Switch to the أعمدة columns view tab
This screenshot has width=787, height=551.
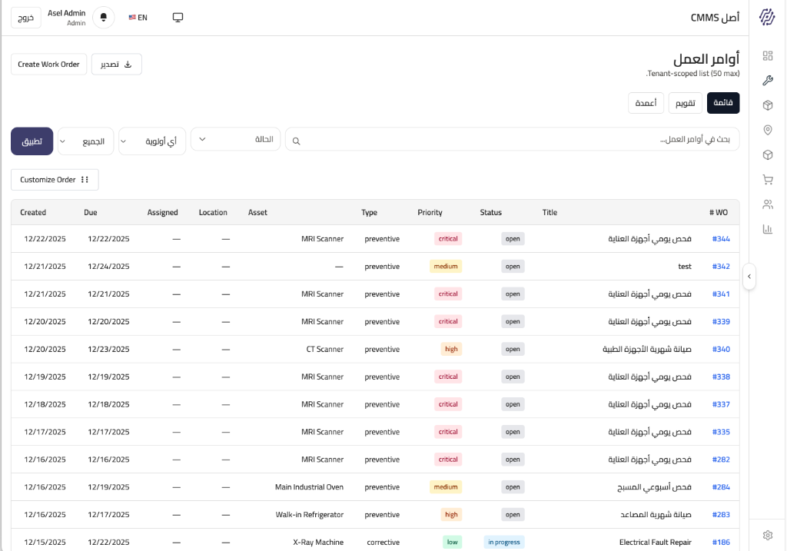tap(646, 103)
